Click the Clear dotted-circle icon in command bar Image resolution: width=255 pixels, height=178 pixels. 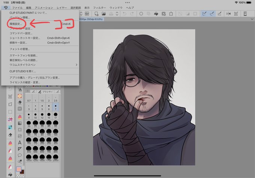[x=141, y=14]
